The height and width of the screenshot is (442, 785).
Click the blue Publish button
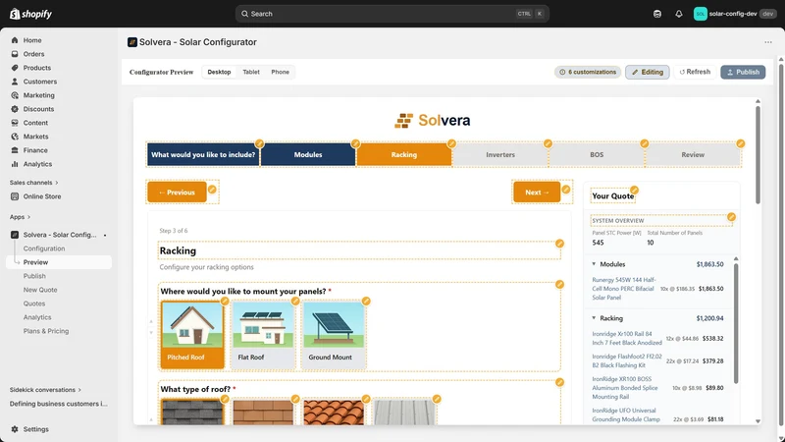[743, 72]
